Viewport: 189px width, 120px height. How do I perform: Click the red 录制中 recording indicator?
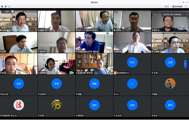(x=6, y=12)
